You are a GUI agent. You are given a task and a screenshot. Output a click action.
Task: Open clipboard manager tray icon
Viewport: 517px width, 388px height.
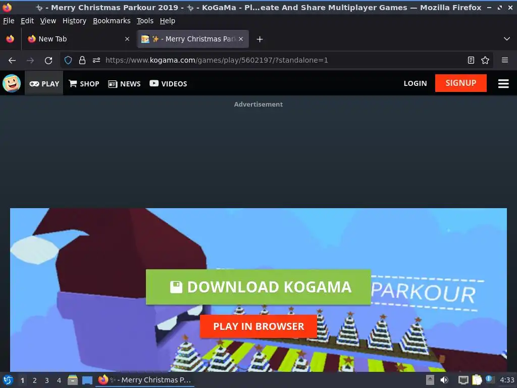pyautogui.click(x=477, y=380)
